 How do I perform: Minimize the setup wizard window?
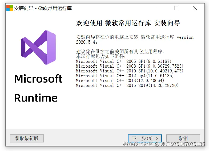[x=158, y=8]
